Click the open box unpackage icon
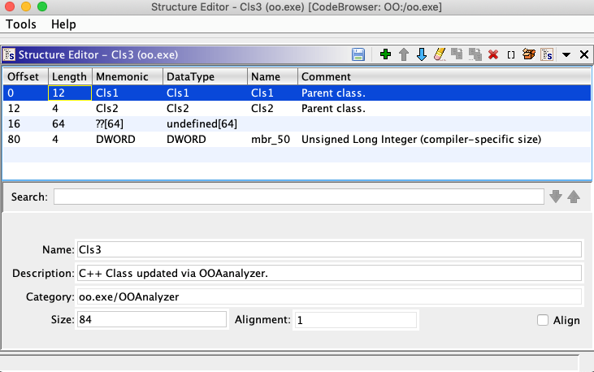 tap(529, 54)
